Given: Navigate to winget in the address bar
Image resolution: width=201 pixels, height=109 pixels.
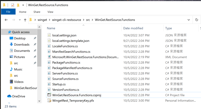Looking at the screenshot, I should (x=42, y=20).
